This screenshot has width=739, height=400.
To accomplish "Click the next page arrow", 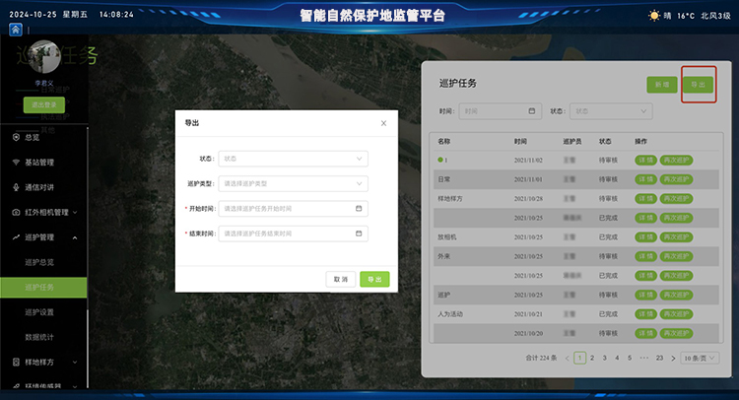I will click(x=673, y=359).
